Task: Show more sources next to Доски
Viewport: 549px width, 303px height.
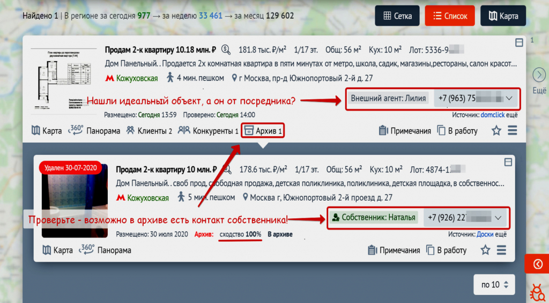Action: (501, 234)
